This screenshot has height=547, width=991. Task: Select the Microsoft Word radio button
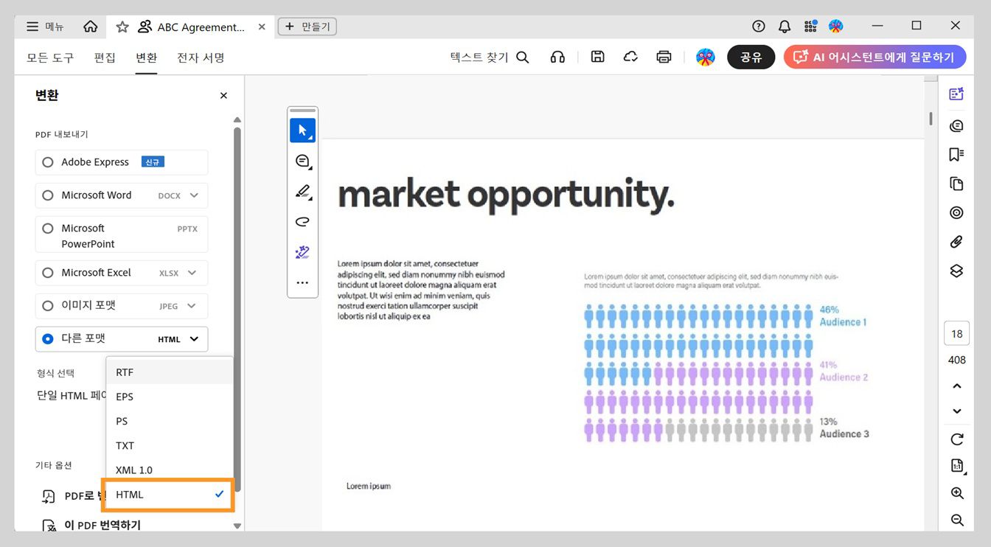[48, 195]
